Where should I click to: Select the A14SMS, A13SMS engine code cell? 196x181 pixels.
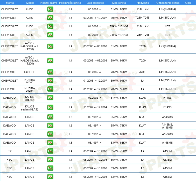coord(167,126)
